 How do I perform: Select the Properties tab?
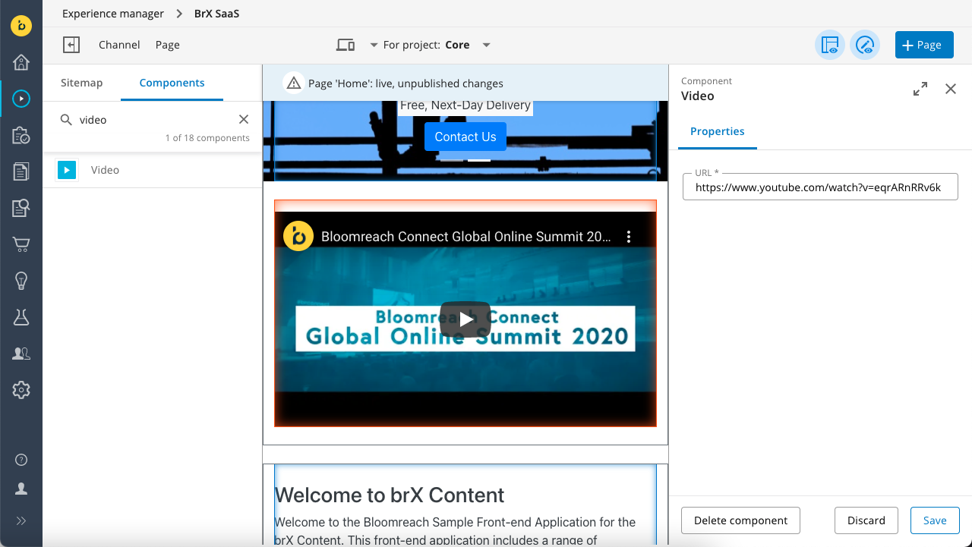click(718, 131)
